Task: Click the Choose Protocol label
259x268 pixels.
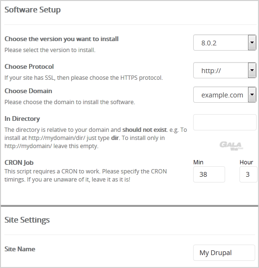Action: tap(29, 67)
